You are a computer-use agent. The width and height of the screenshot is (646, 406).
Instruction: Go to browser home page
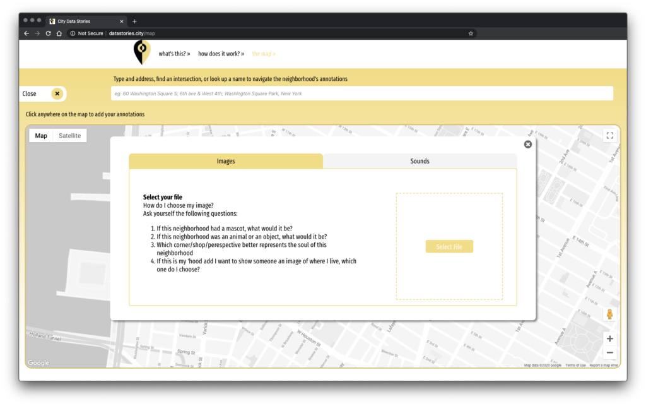(x=59, y=33)
